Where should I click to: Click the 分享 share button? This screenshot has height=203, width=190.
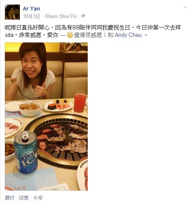tap(38, 198)
